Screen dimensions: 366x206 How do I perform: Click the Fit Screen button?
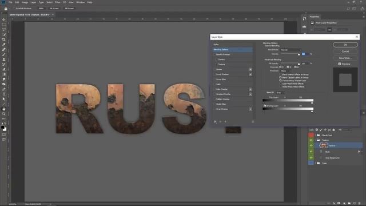pyautogui.click(x=54, y=9)
